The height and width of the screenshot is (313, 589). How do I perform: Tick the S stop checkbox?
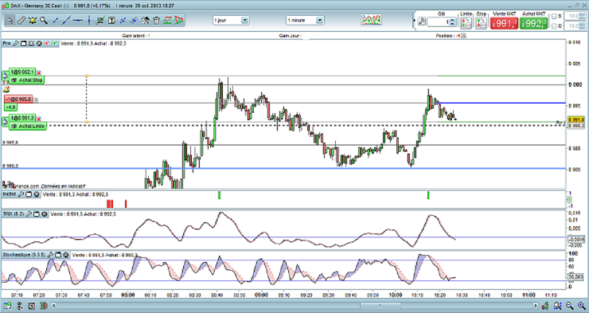[554, 16]
